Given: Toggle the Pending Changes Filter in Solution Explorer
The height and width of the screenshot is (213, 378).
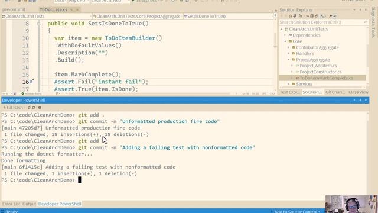Looking at the screenshot, I should click(301, 16).
